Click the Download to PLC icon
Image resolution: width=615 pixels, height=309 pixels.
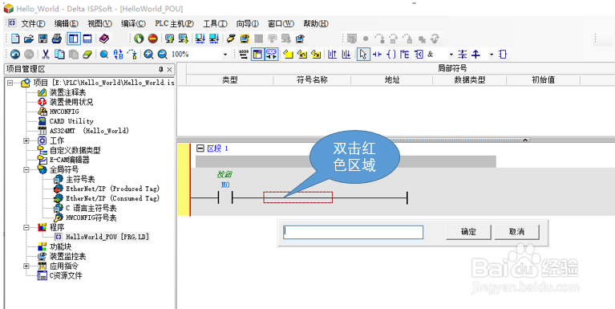pos(183,39)
